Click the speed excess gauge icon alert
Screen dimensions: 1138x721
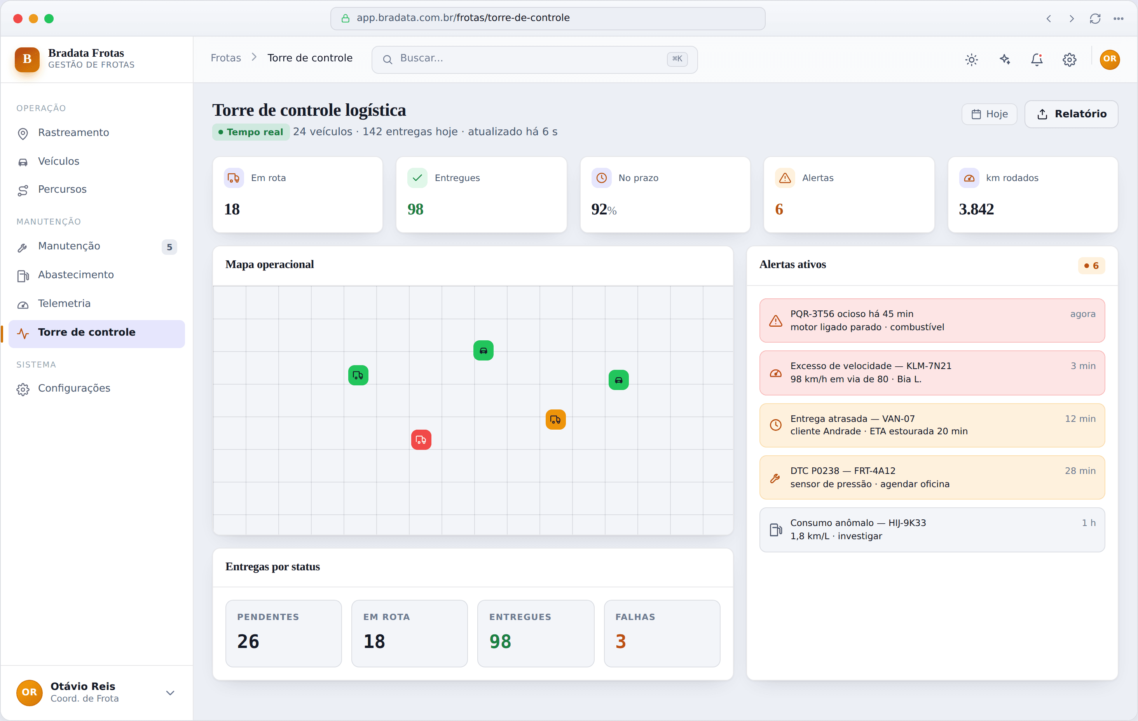[x=775, y=373]
